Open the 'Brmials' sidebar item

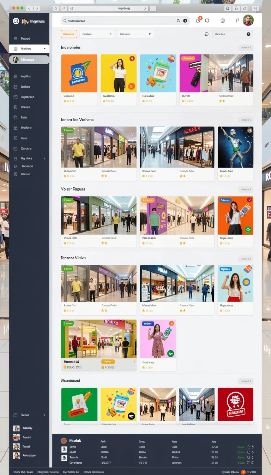coord(25,107)
